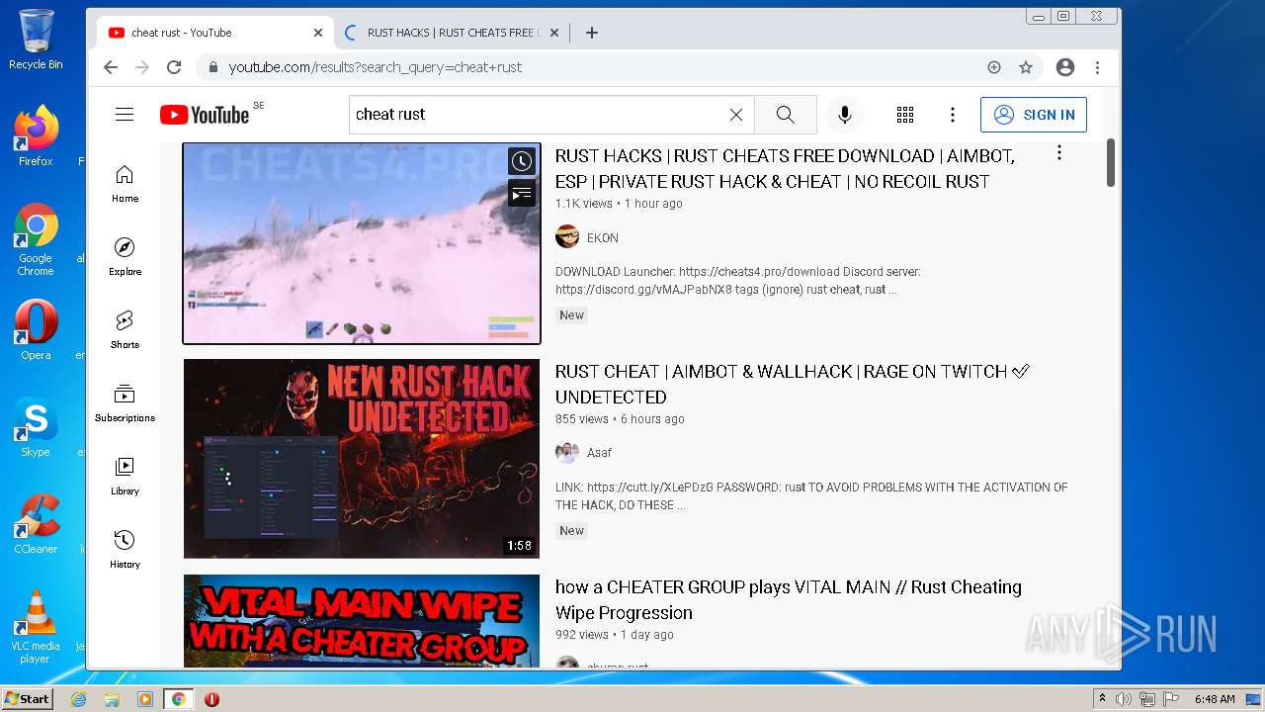Image resolution: width=1265 pixels, height=712 pixels.
Task: Add first video to Watch later
Action: 522,161
